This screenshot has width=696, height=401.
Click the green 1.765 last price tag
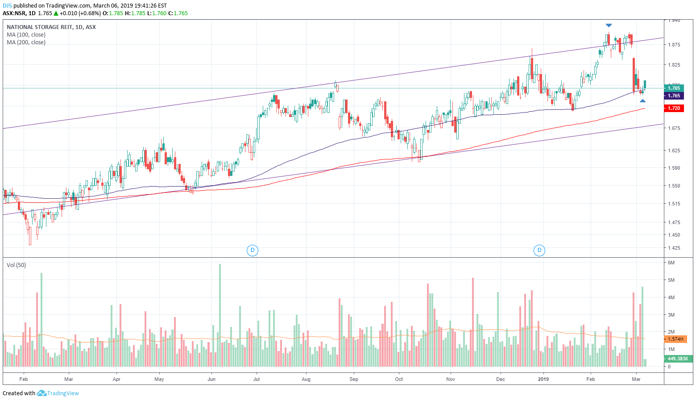(x=674, y=88)
